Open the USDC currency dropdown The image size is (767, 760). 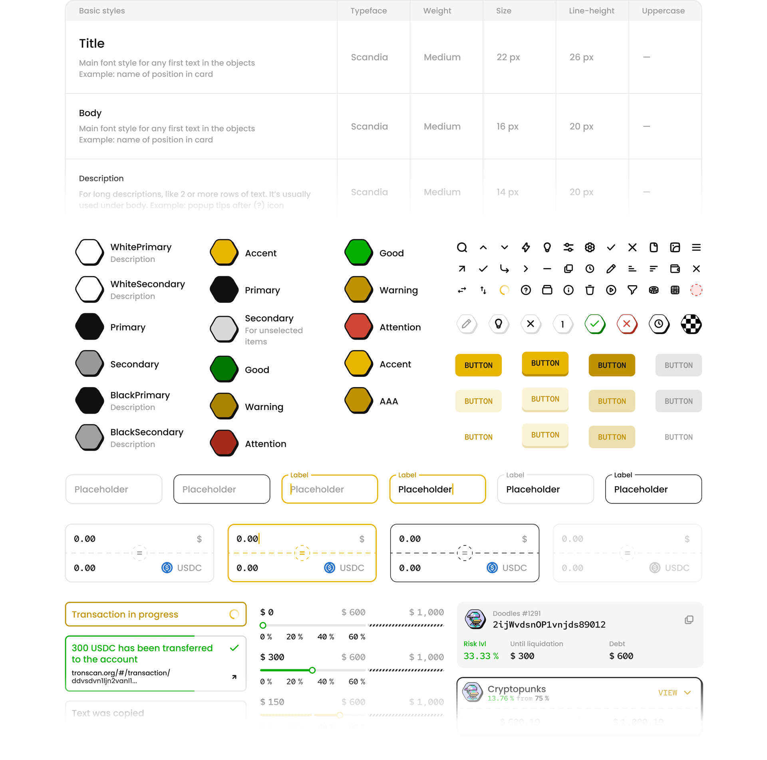180,569
